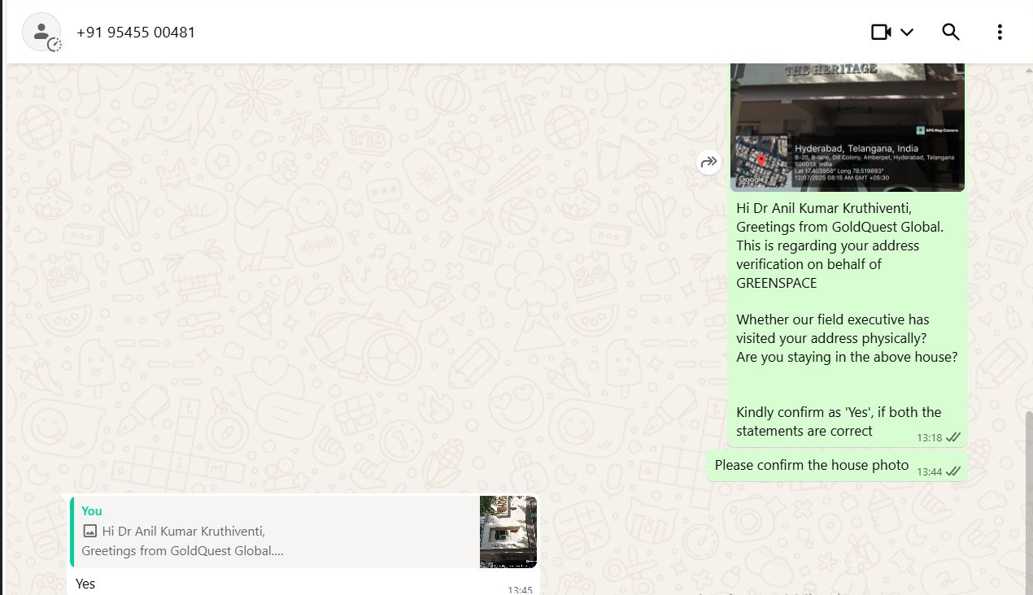Screen dimensions: 1033x595
Task: Select "Please confirm the house photo" message
Action: (x=812, y=466)
